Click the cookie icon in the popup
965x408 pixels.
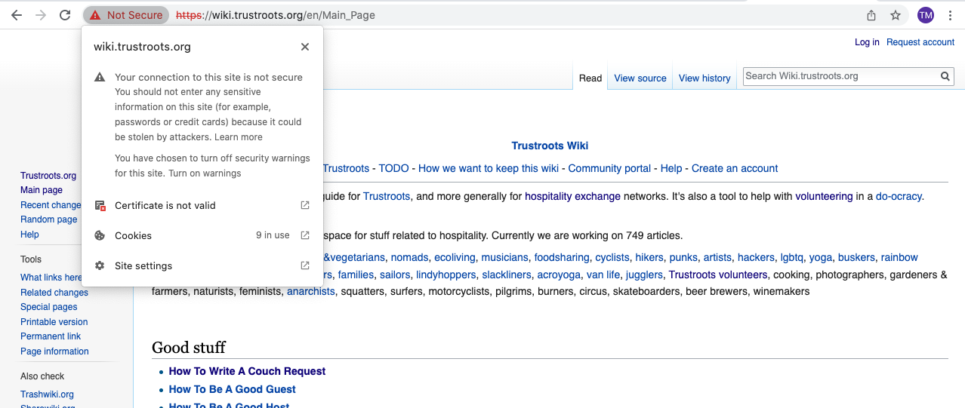coord(100,235)
